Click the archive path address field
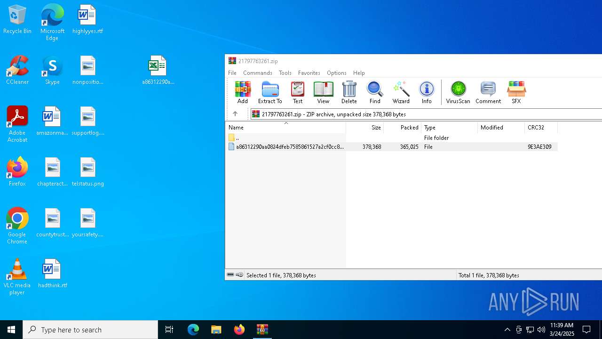Screen dimensions: 602x339 [x=426, y=114]
